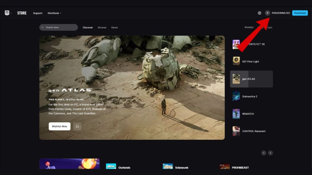Open the Cart link
The height and width of the screenshot is (175, 312).
[270, 27]
